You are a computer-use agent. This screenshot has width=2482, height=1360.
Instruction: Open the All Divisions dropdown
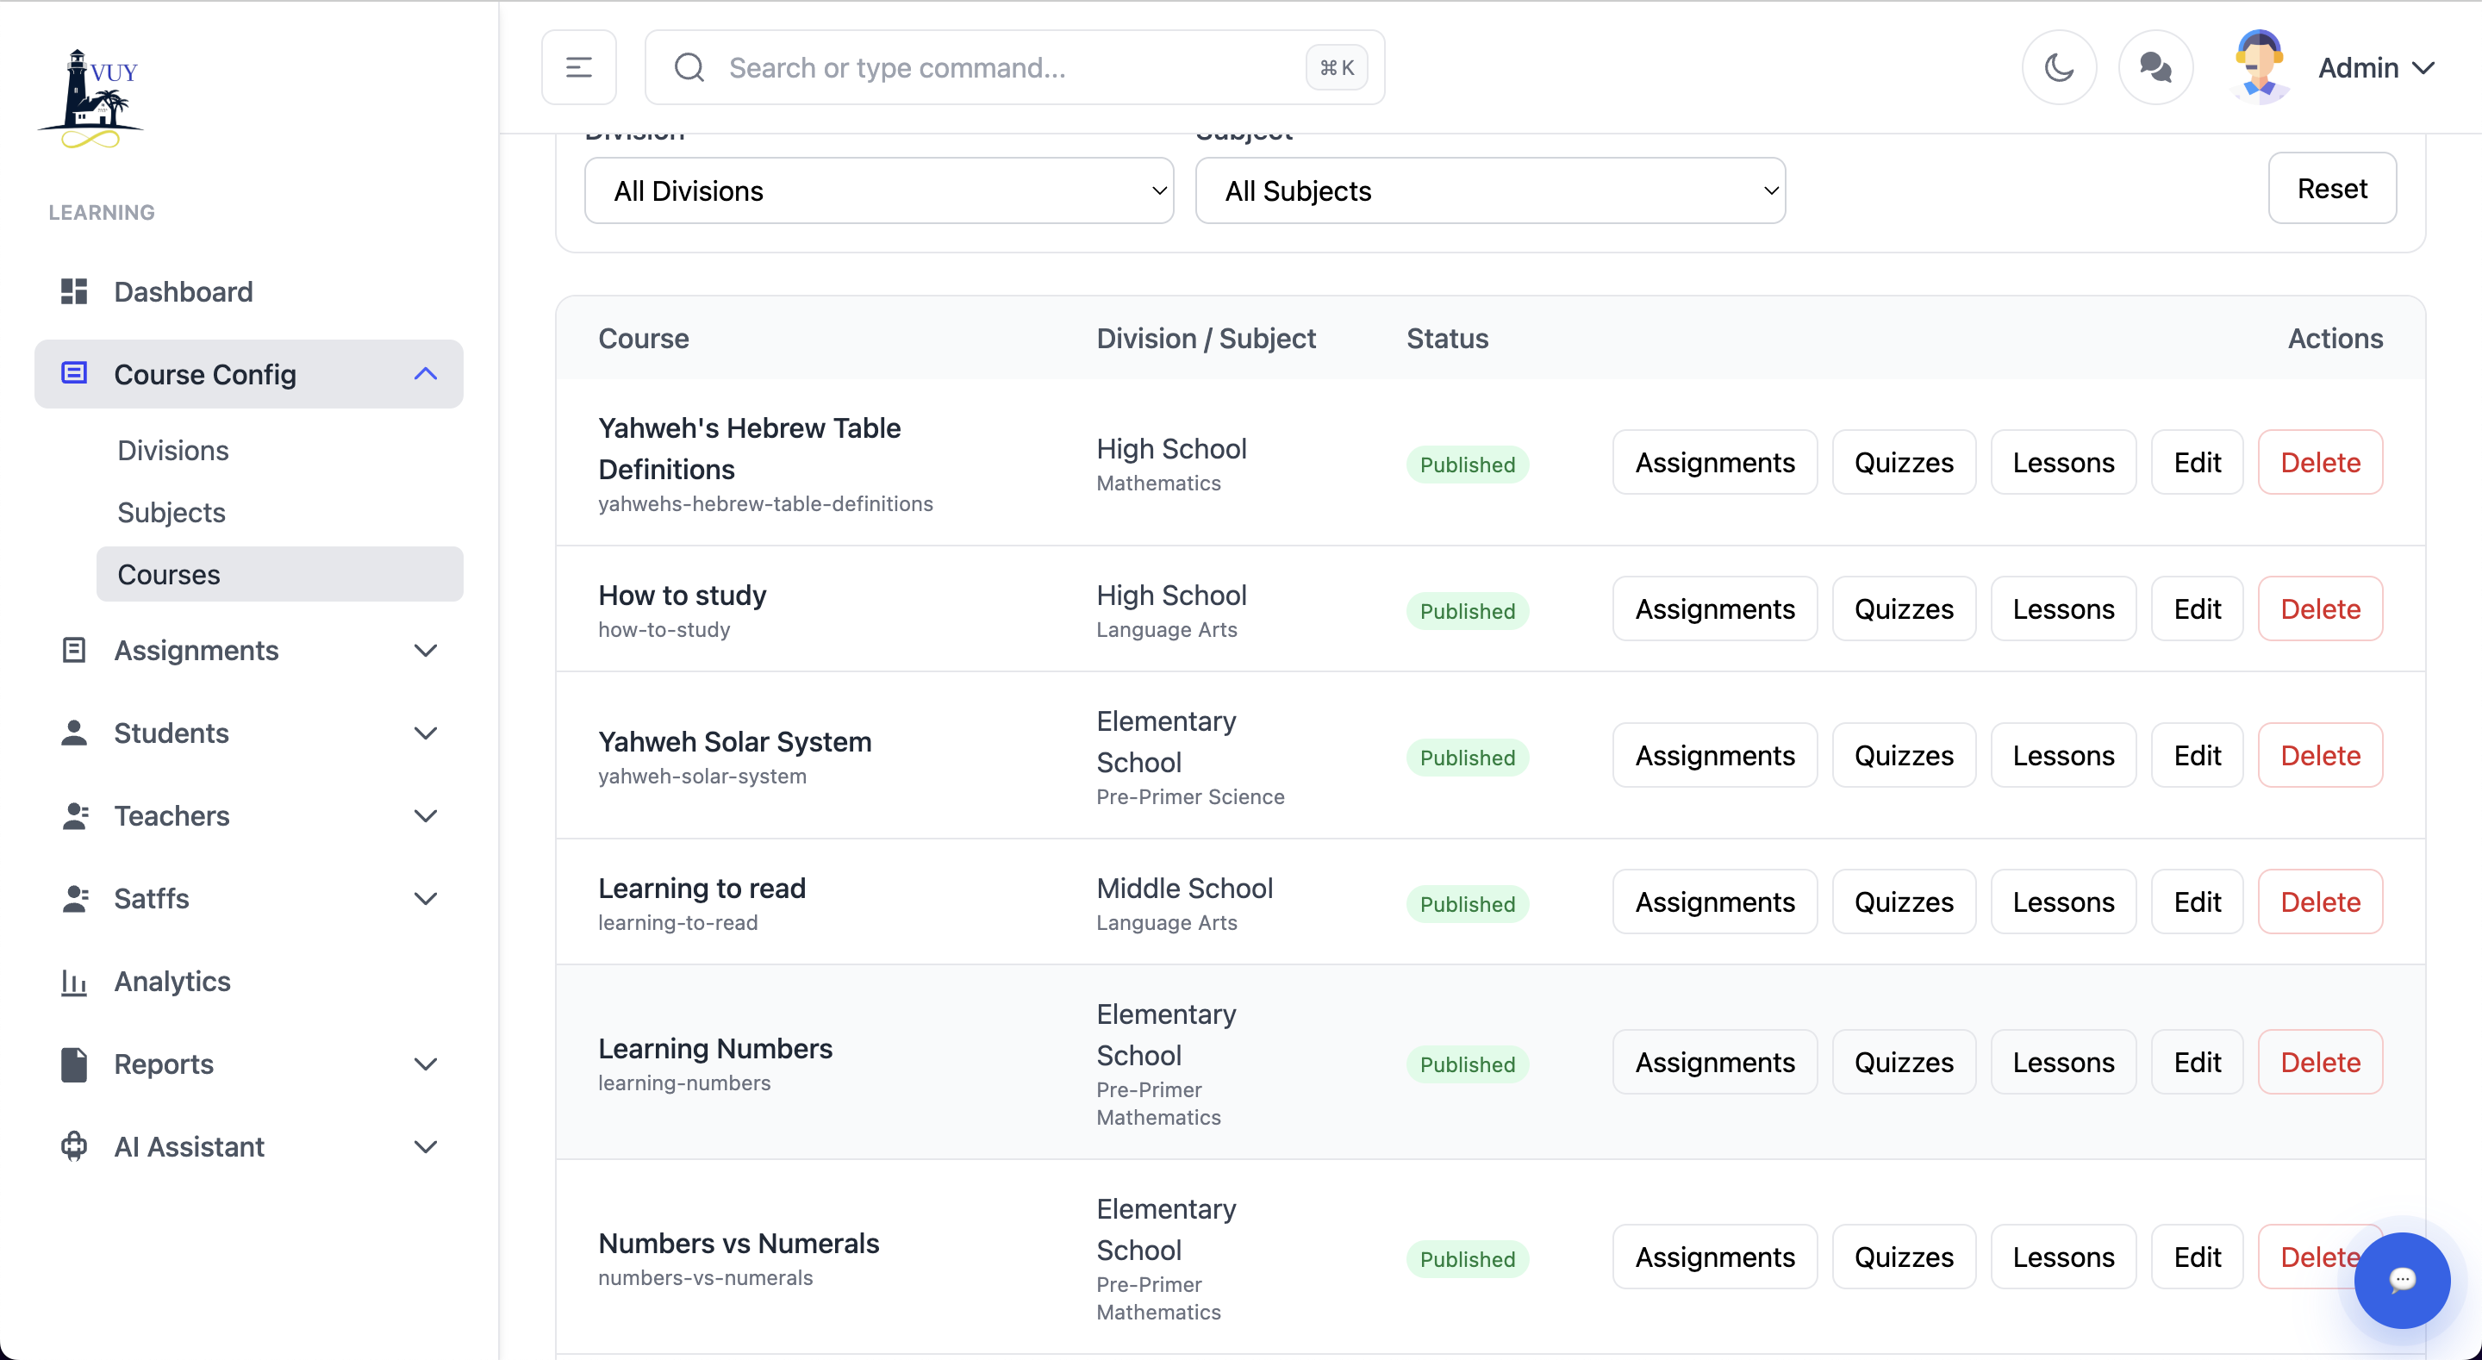click(879, 190)
